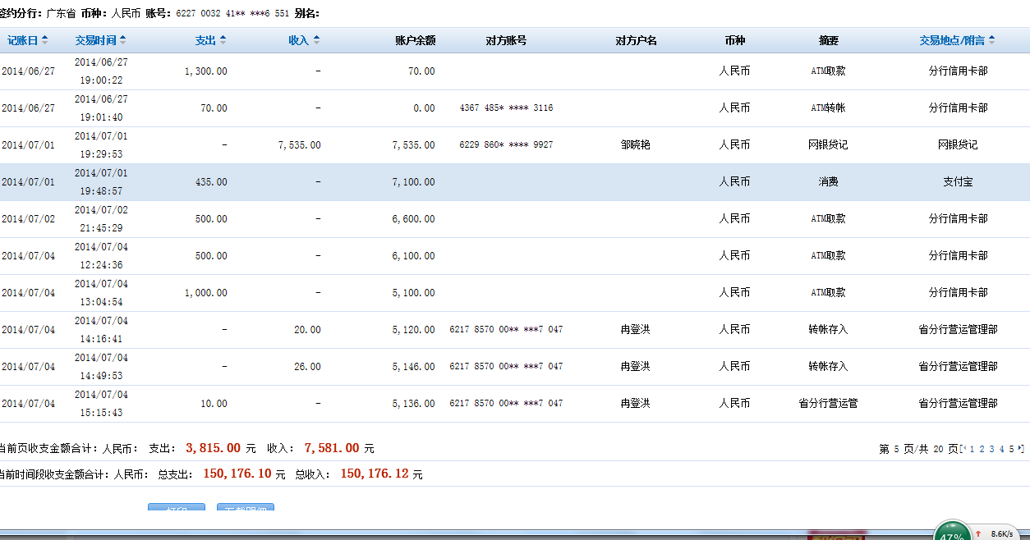Image resolution: width=1030 pixels, height=540 pixels.
Task: Sort table by 记账日 column label
Action: pyautogui.click(x=22, y=40)
